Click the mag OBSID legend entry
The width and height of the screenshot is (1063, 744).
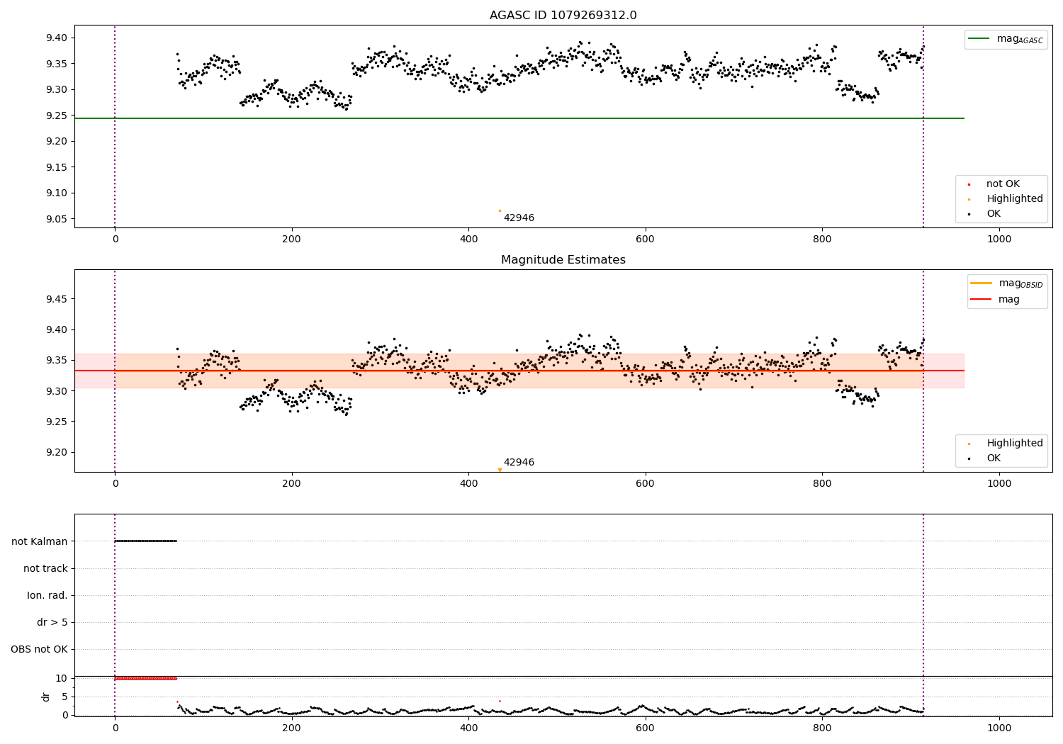point(1006,283)
